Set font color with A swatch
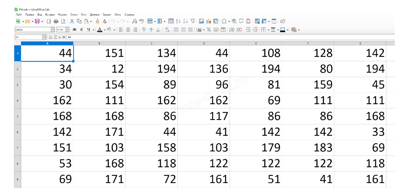Image resolution: width=409 pixels, height=195 pixels. click(x=100, y=30)
